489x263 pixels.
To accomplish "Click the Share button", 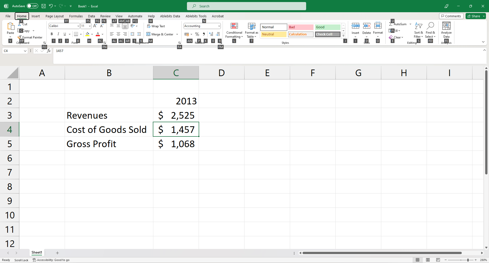I will (474, 16).
